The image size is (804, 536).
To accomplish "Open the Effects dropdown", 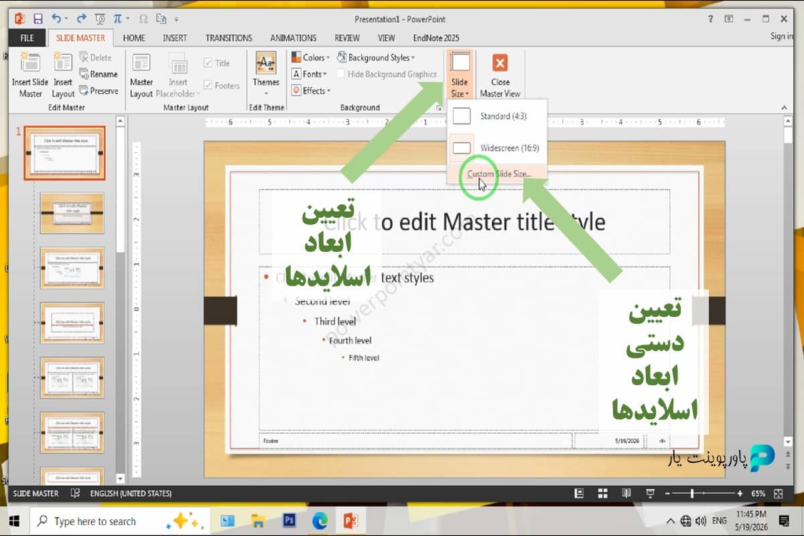I will pyautogui.click(x=312, y=90).
